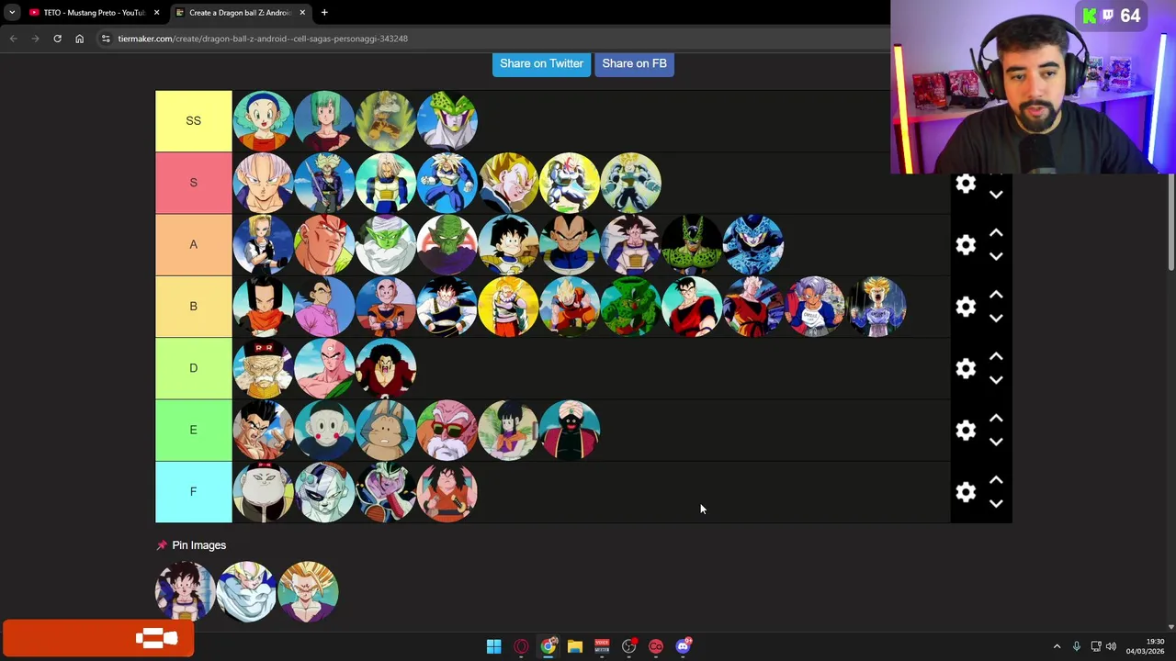This screenshot has width=1176, height=661.
Task: Select Piccolo thumbnail in A tier
Action: [386, 245]
